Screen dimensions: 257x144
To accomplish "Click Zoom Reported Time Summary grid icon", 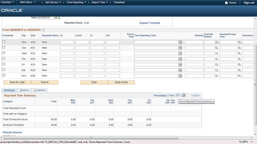I will (184, 95).
